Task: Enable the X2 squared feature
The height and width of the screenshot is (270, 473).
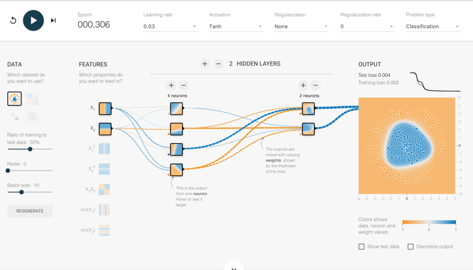Action: (x=104, y=169)
